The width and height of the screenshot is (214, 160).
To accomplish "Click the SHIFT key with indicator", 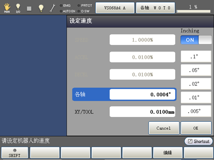I will point(15,153).
